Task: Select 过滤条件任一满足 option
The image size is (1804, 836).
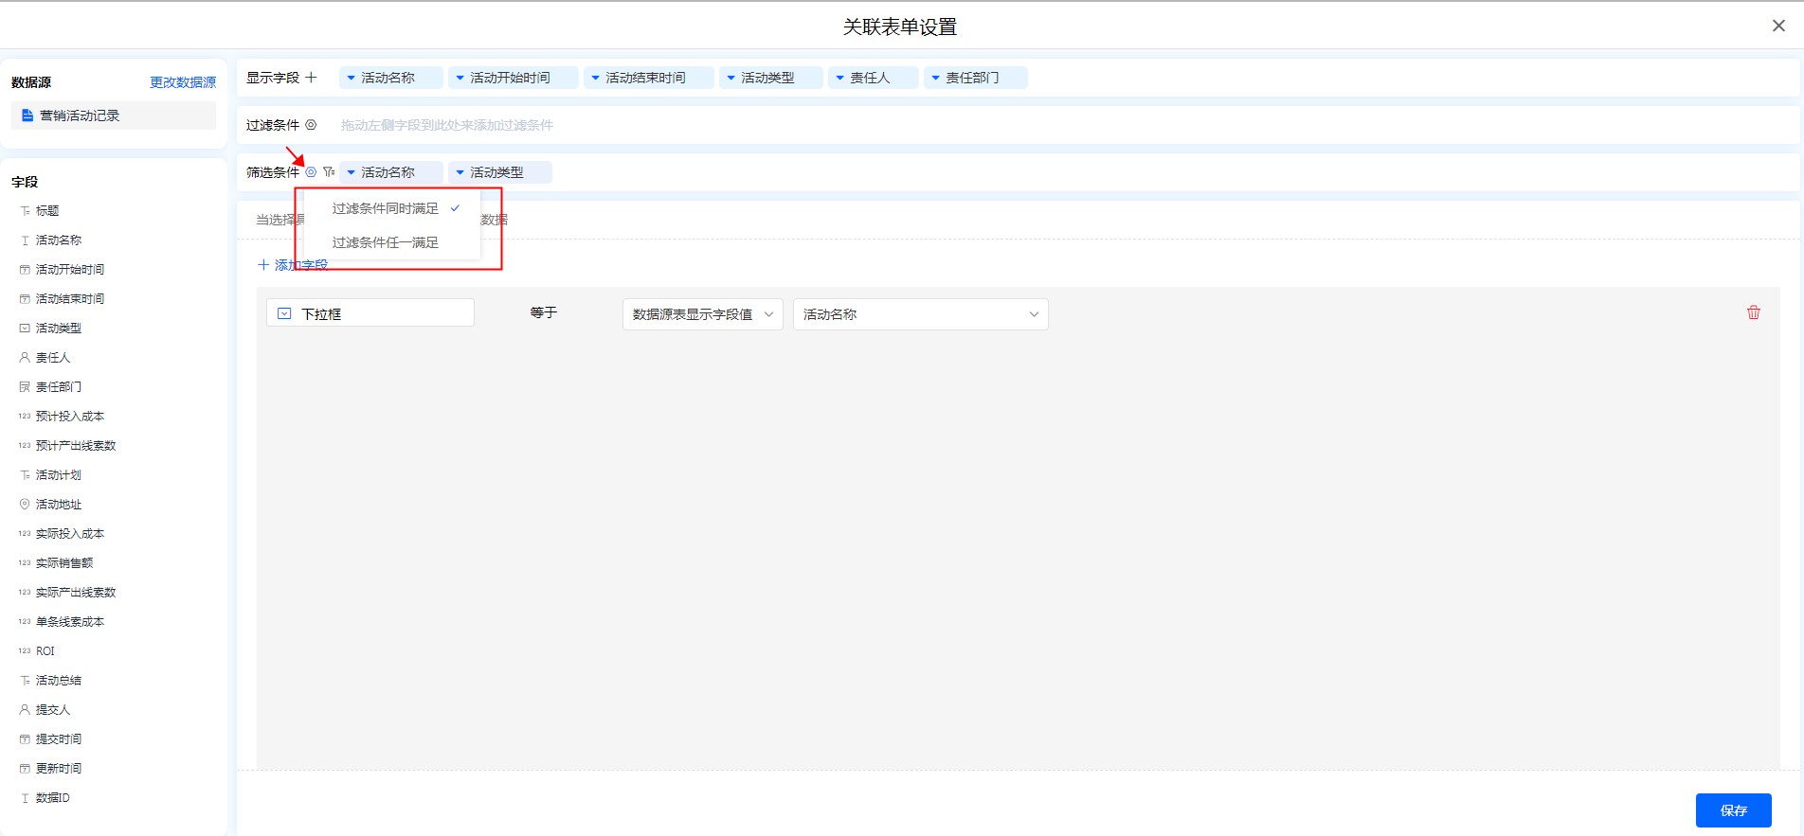Action: [x=386, y=243]
